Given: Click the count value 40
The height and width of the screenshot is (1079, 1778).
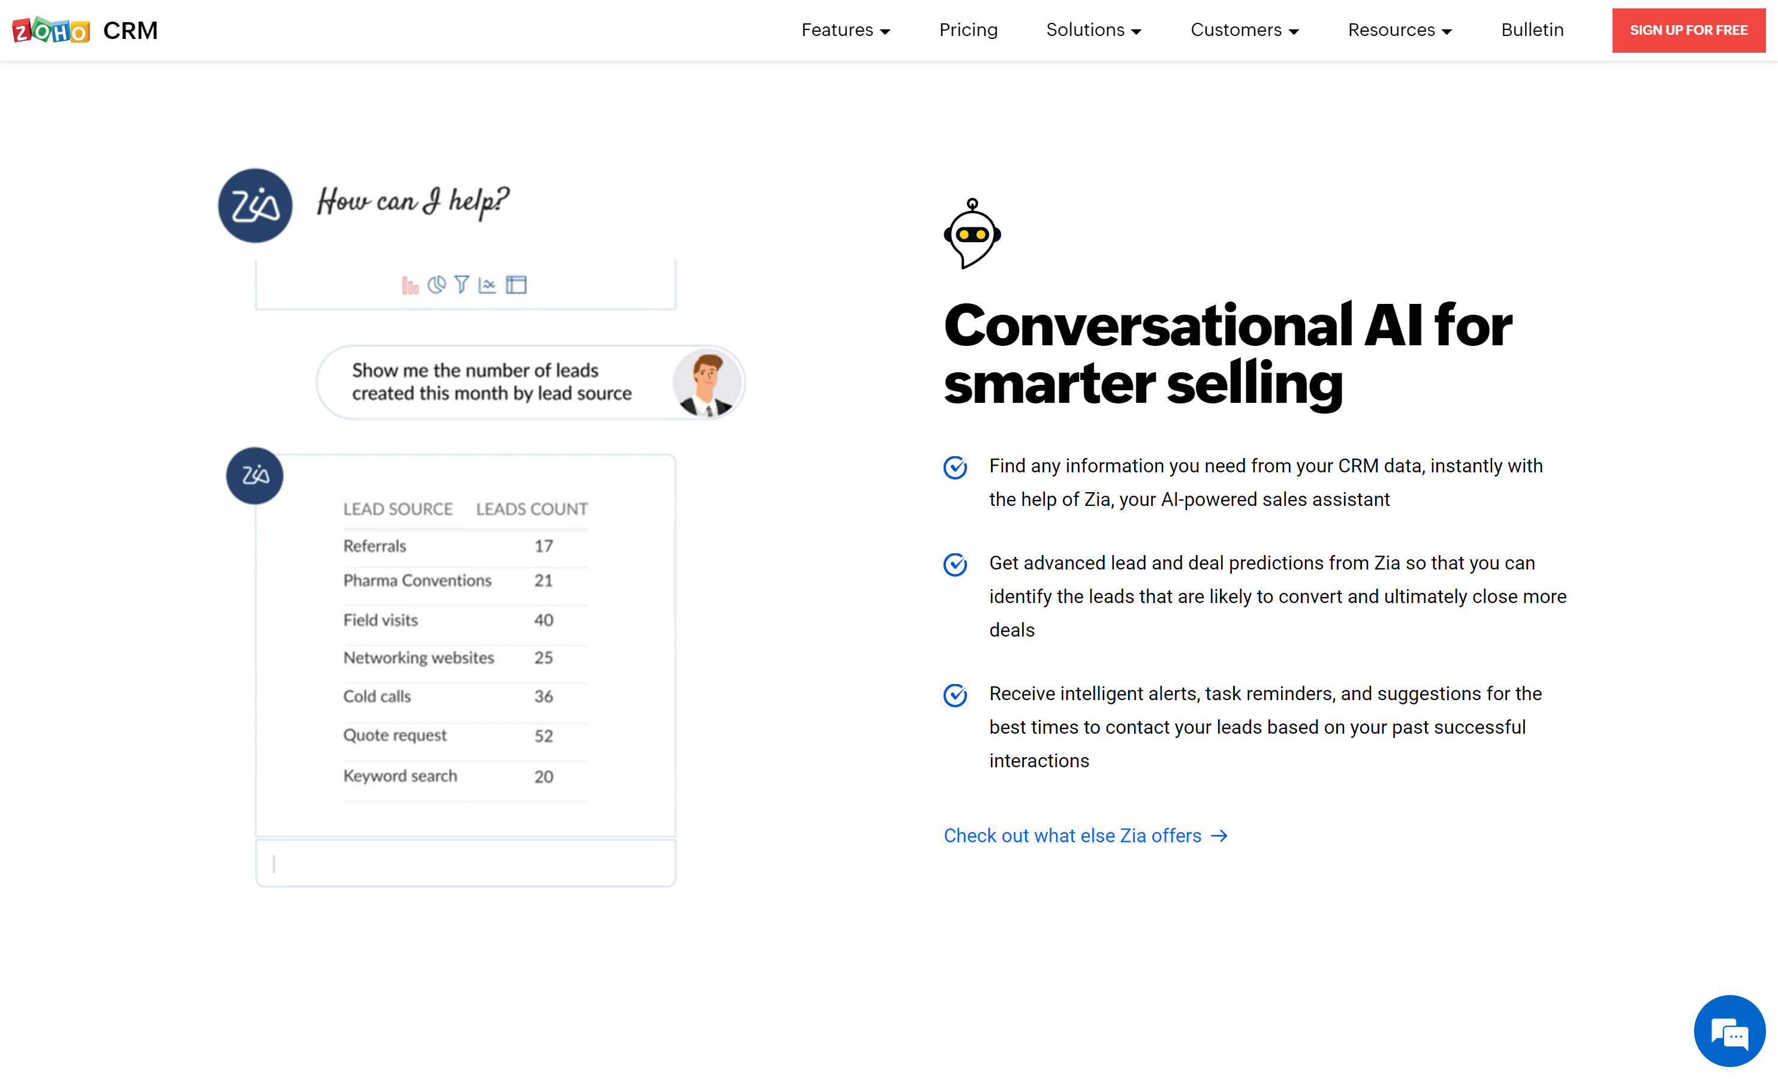Looking at the screenshot, I should [x=543, y=620].
